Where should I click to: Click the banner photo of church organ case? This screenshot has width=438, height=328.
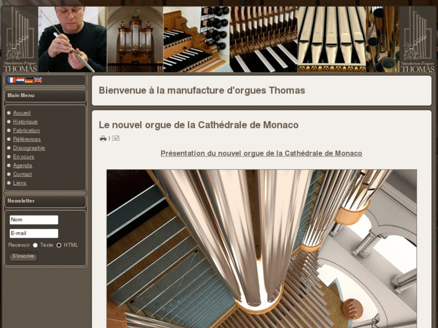pyautogui.click(x=135, y=39)
